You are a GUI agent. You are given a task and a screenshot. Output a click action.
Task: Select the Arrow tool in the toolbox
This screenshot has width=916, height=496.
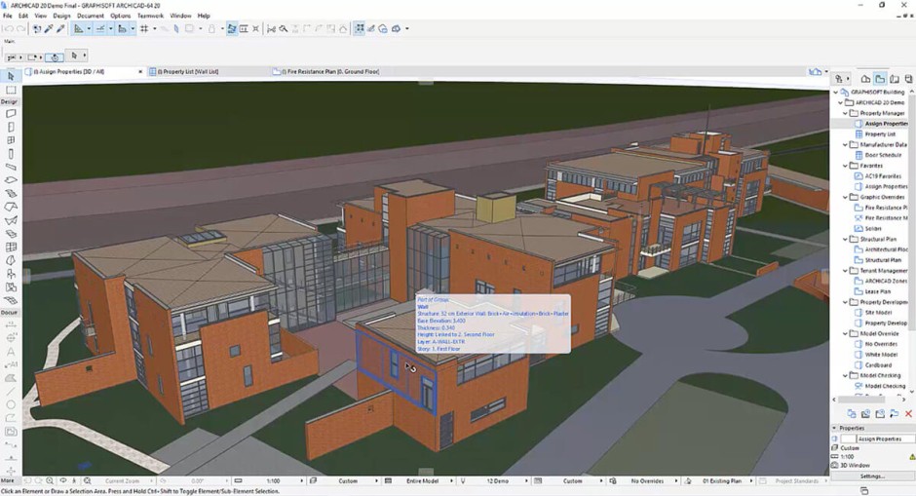[x=11, y=76]
